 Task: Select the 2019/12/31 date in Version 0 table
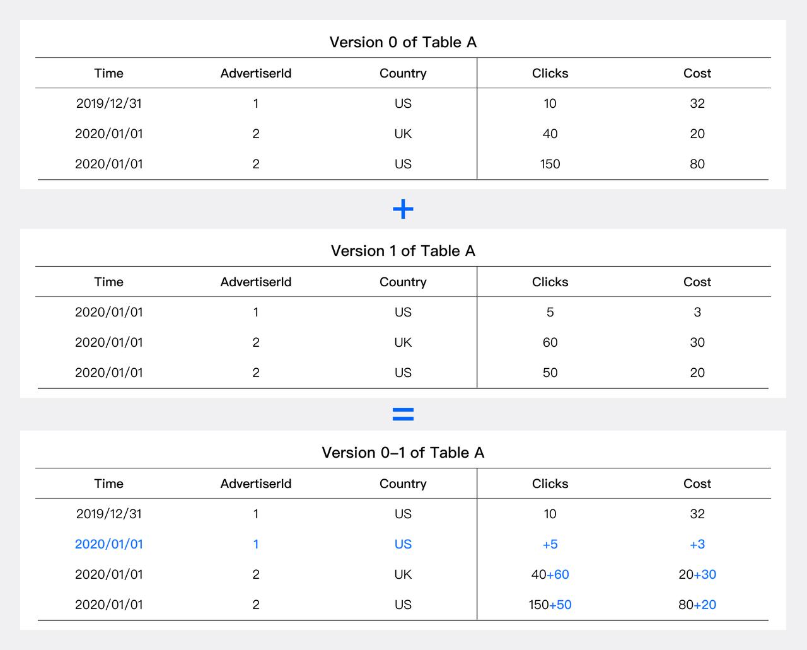pyautogui.click(x=108, y=103)
